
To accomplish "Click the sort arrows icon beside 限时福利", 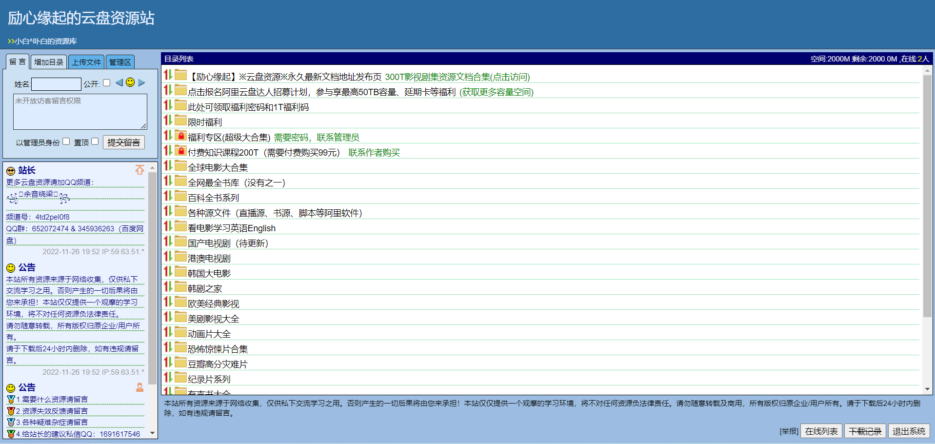I will tap(168, 121).
